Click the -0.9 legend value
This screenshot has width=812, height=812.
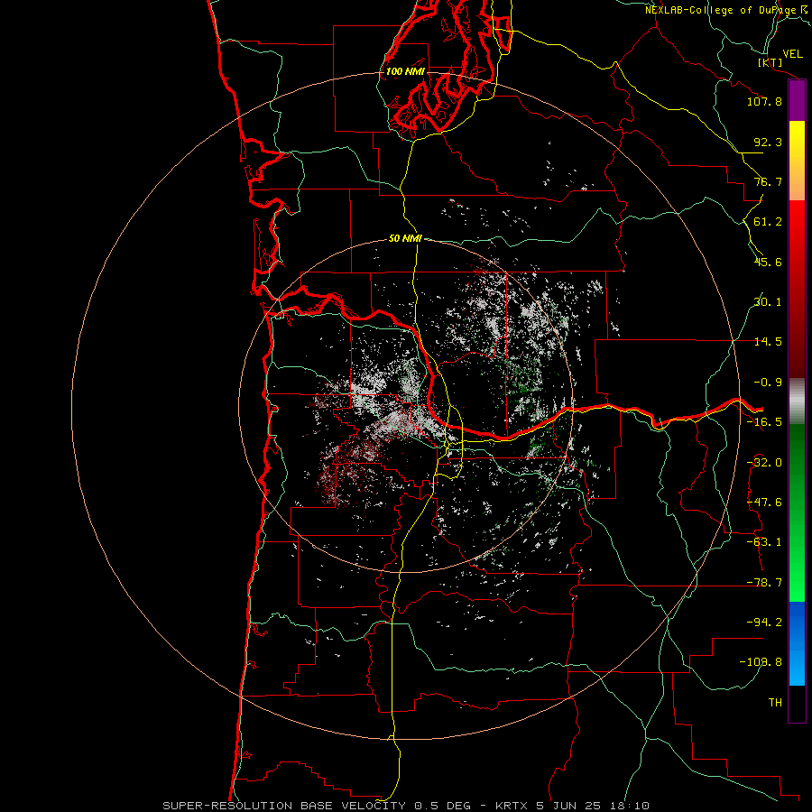(768, 383)
